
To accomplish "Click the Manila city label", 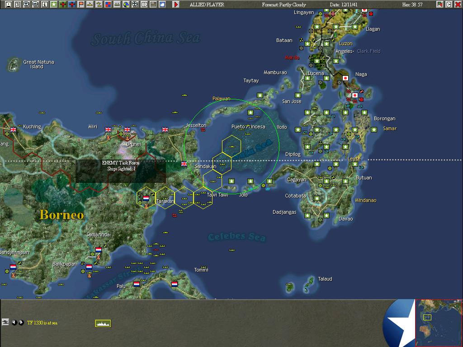I will click(x=293, y=58).
